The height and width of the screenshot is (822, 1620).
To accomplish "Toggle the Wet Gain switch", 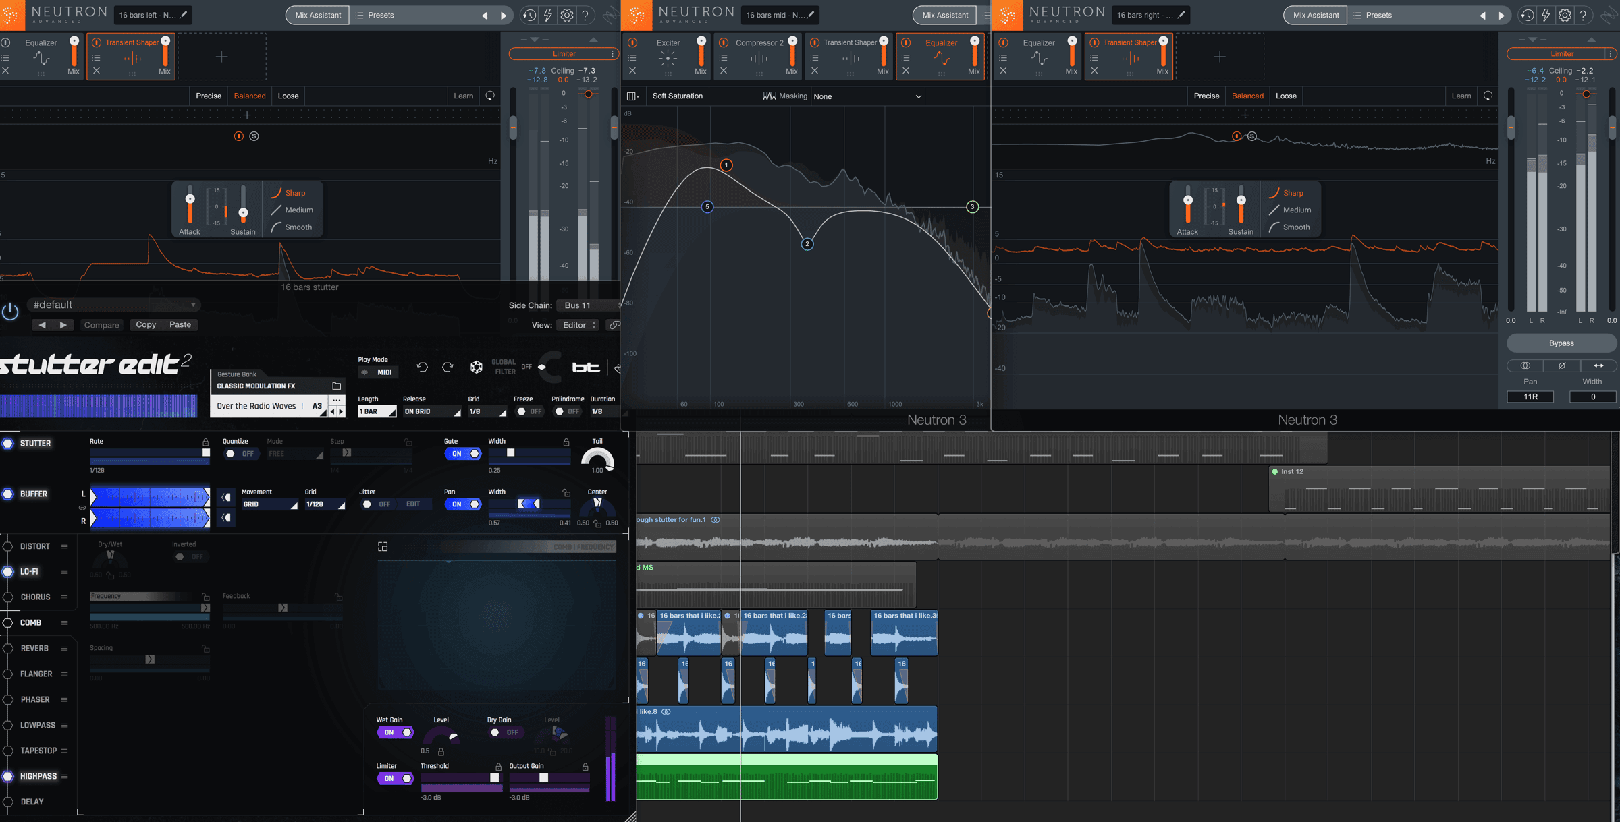I will point(395,732).
